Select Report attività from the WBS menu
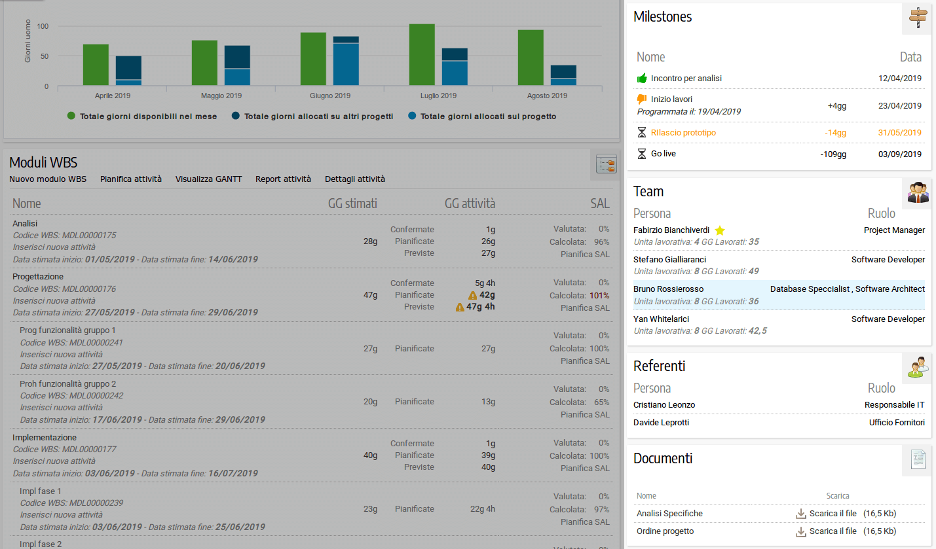This screenshot has height=549, width=936. [283, 179]
